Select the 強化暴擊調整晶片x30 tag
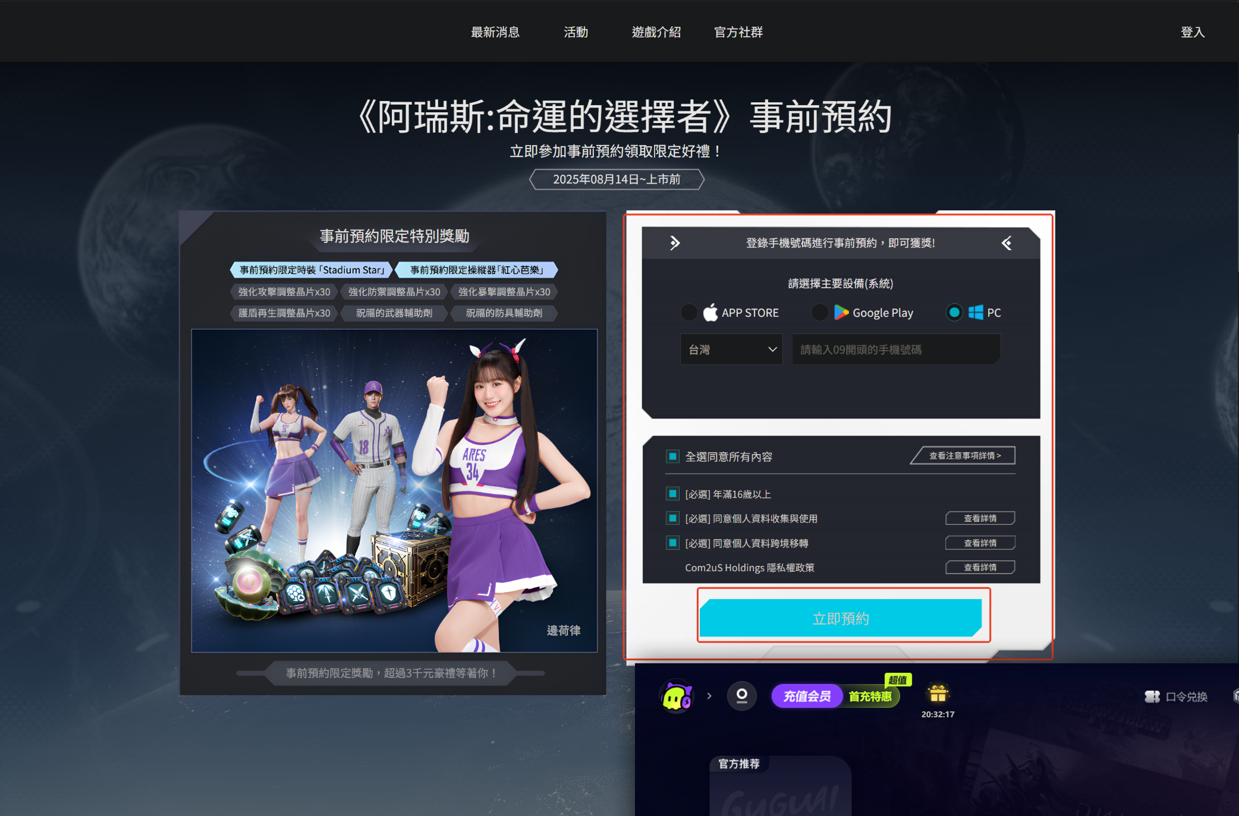The image size is (1239, 816). pyautogui.click(x=504, y=292)
